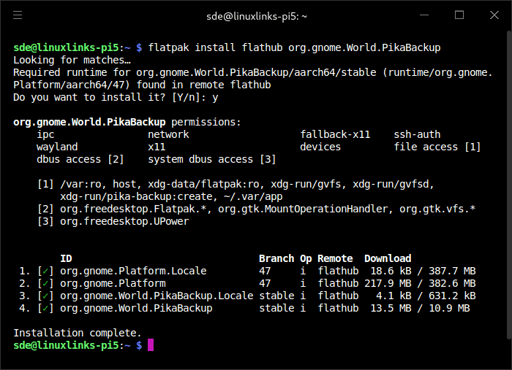This screenshot has width=512, height=370.
Task: Open the terminal hamburger menu
Action: point(18,15)
